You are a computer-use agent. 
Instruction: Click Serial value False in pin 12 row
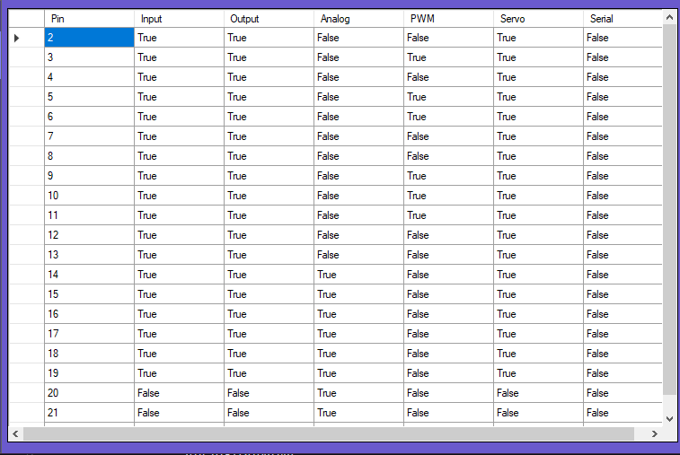[623, 235]
